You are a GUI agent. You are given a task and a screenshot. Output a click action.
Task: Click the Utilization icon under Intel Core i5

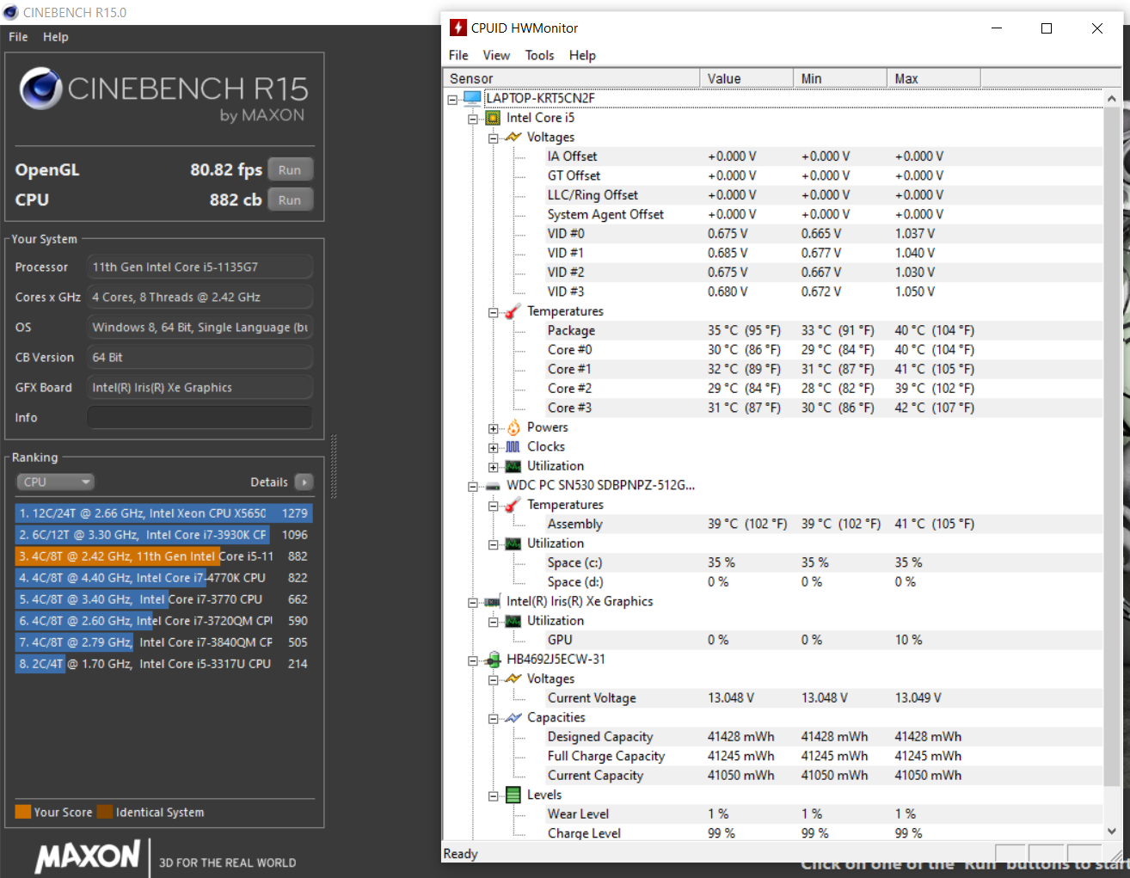(513, 466)
